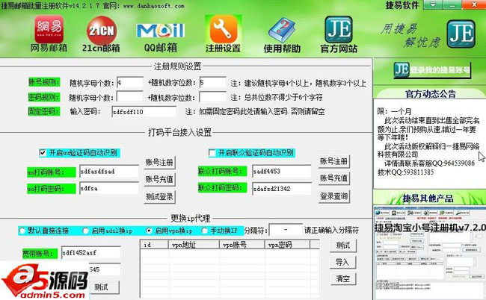
Task: Click the 技术QQ:593811385 text
Action: (405, 172)
